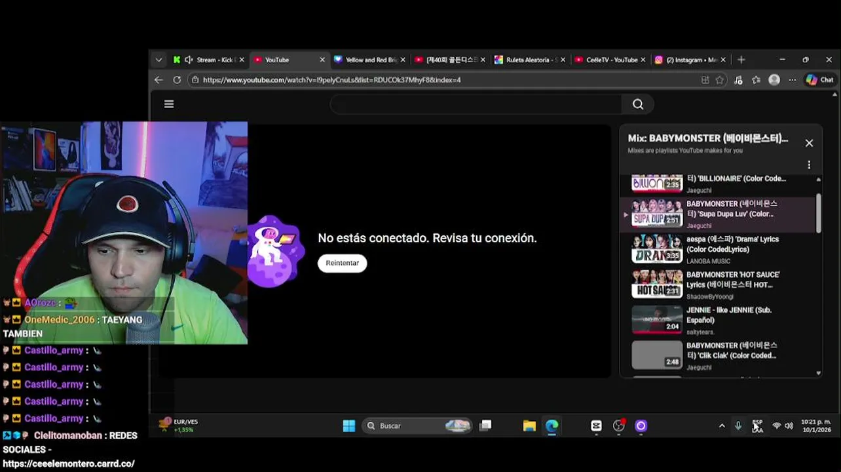
Task: Open 'Supa Dupa Luv' playlist video title
Action: click(732, 209)
